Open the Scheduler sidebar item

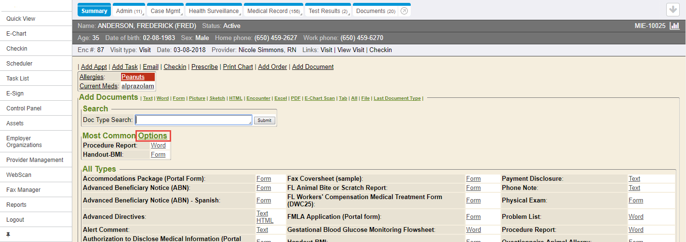click(19, 64)
